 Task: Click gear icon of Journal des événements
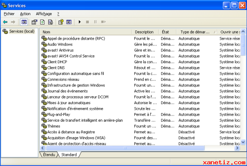point(44,91)
